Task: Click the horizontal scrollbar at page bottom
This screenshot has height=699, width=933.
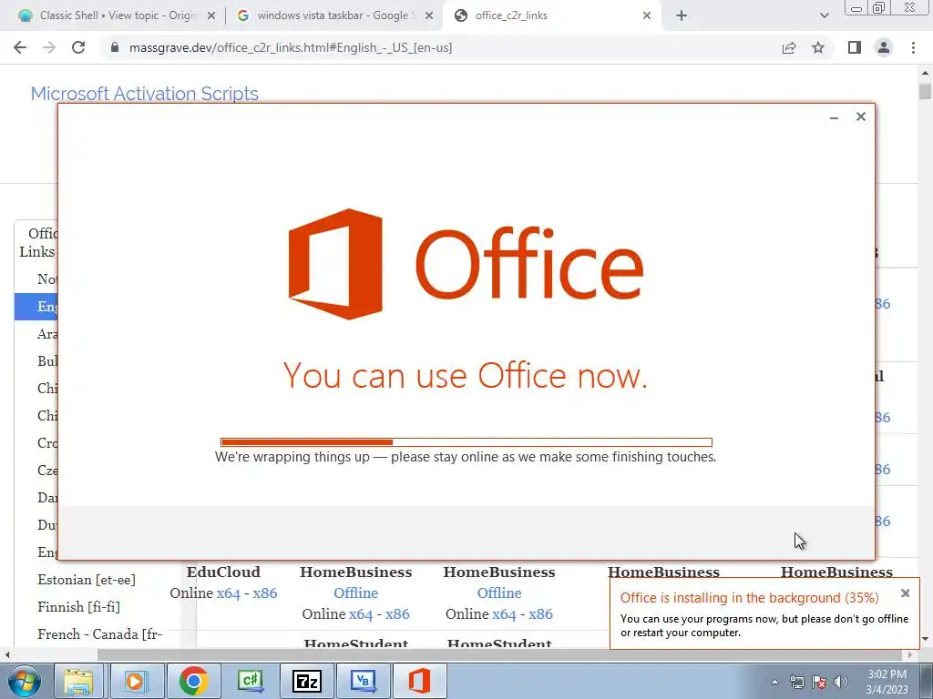Action: (x=500, y=654)
